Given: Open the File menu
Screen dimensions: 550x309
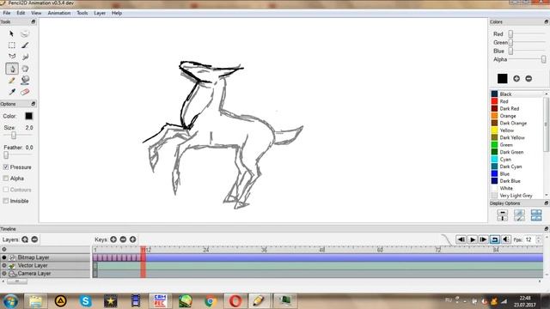Looking at the screenshot, I should pos(7,13).
